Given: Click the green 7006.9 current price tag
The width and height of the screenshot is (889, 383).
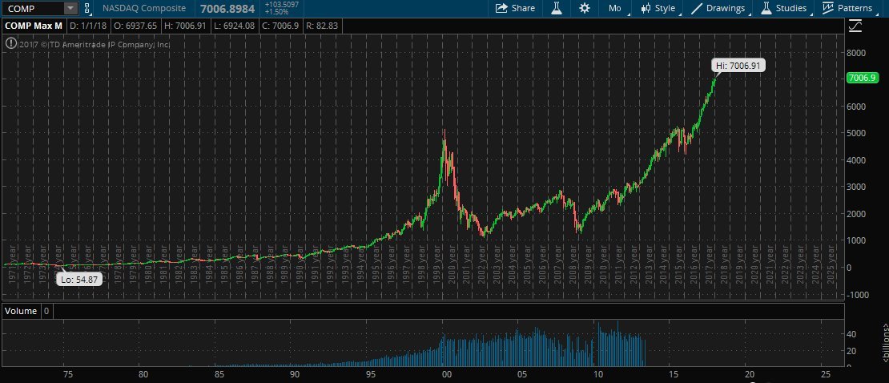Looking at the screenshot, I should pos(861,78).
